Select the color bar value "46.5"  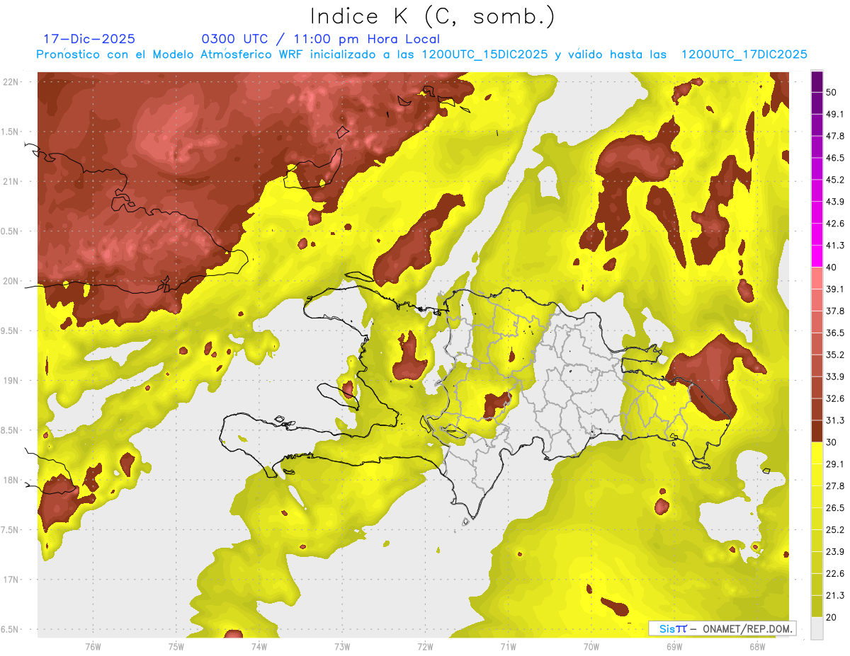(835, 158)
